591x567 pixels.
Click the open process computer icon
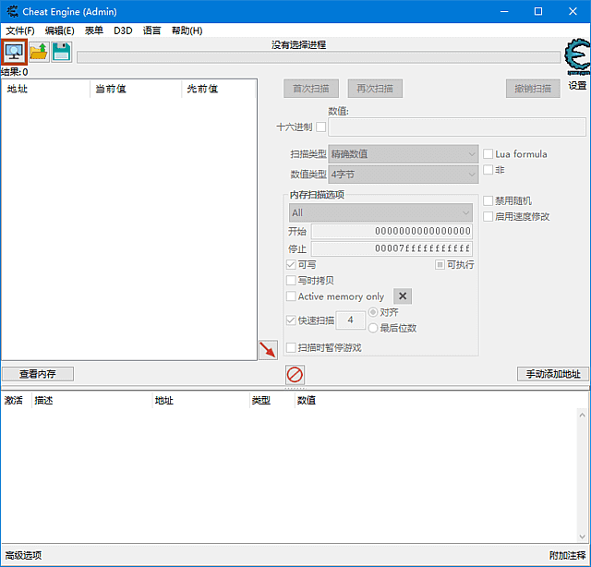[15, 53]
